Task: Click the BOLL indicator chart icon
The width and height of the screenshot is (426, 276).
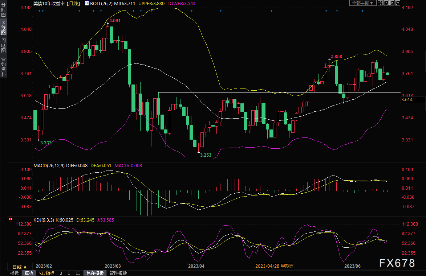Action: [86, 3]
